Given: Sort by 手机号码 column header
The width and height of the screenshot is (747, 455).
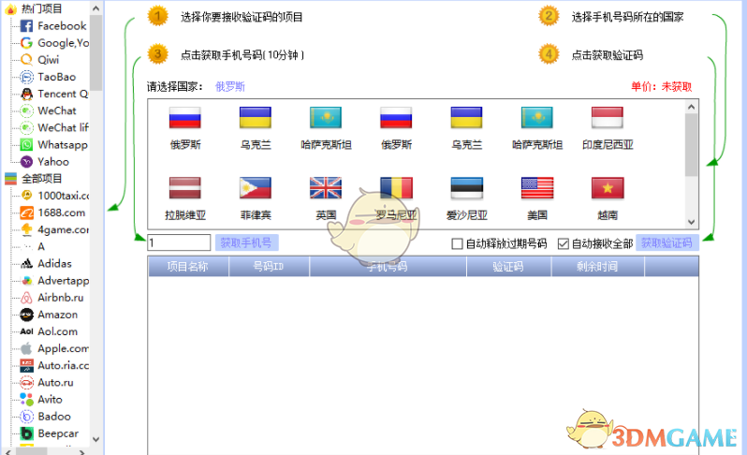Looking at the screenshot, I should pyautogui.click(x=388, y=267).
